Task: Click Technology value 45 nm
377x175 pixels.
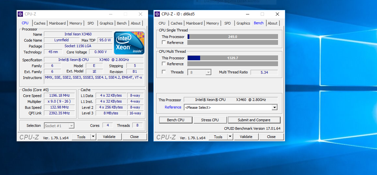Action: pos(53,52)
